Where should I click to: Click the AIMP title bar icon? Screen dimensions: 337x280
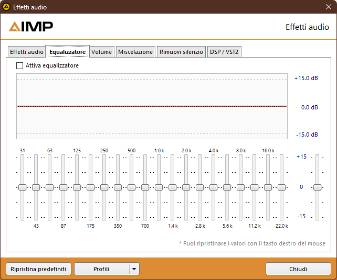pos(6,7)
